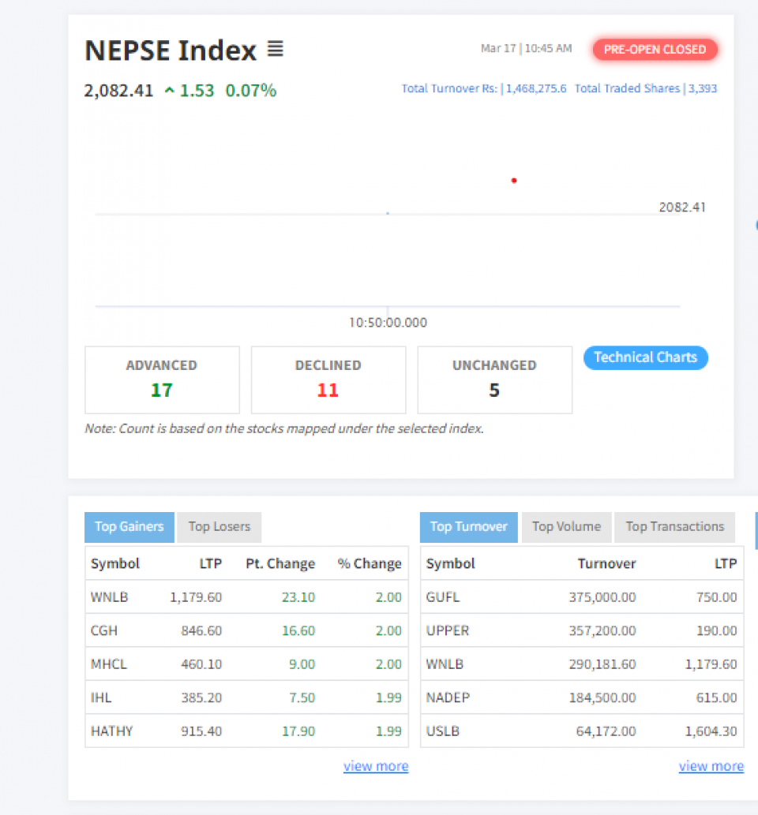Open Technical Charts
This screenshot has width=758, height=815.
(x=645, y=357)
